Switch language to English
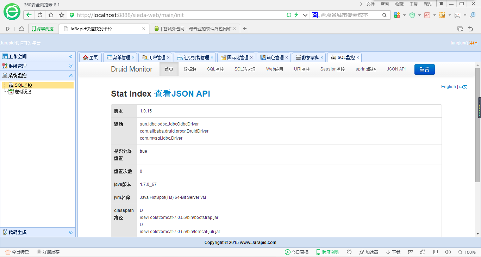This screenshot has height=257, width=481. pos(449,87)
